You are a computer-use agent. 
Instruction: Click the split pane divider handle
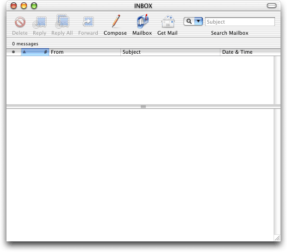(143, 107)
